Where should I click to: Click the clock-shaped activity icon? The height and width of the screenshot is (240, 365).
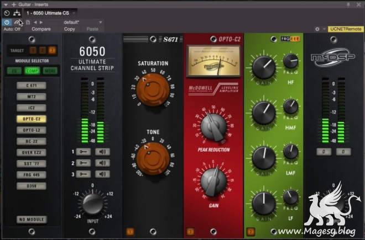pos(7,13)
